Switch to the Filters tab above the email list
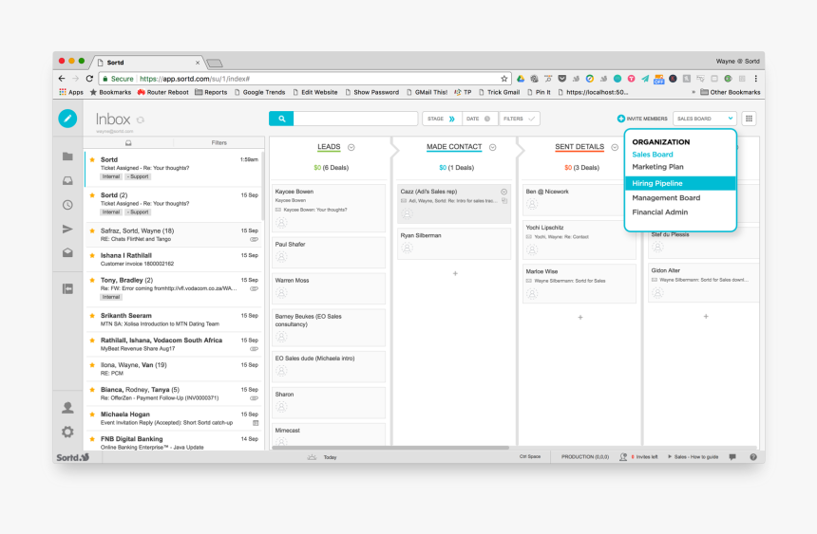The height and width of the screenshot is (534, 817). point(218,142)
